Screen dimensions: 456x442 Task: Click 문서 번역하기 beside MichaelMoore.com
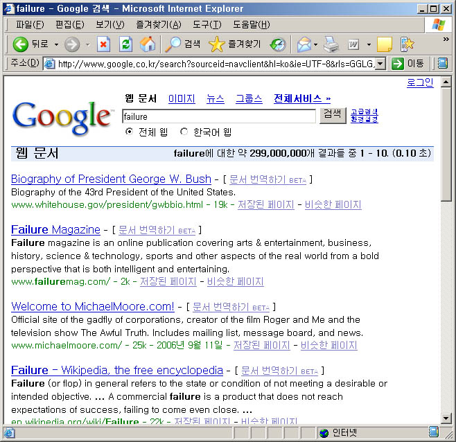[x=231, y=307]
